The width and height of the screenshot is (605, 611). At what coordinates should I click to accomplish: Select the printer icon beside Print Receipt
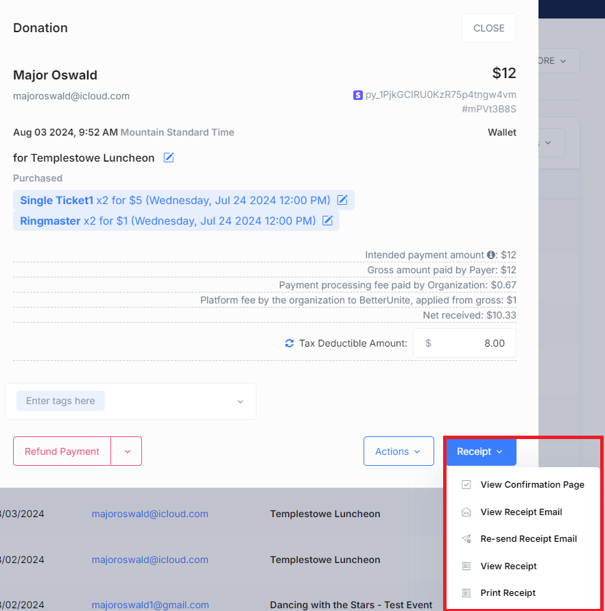tap(467, 593)
